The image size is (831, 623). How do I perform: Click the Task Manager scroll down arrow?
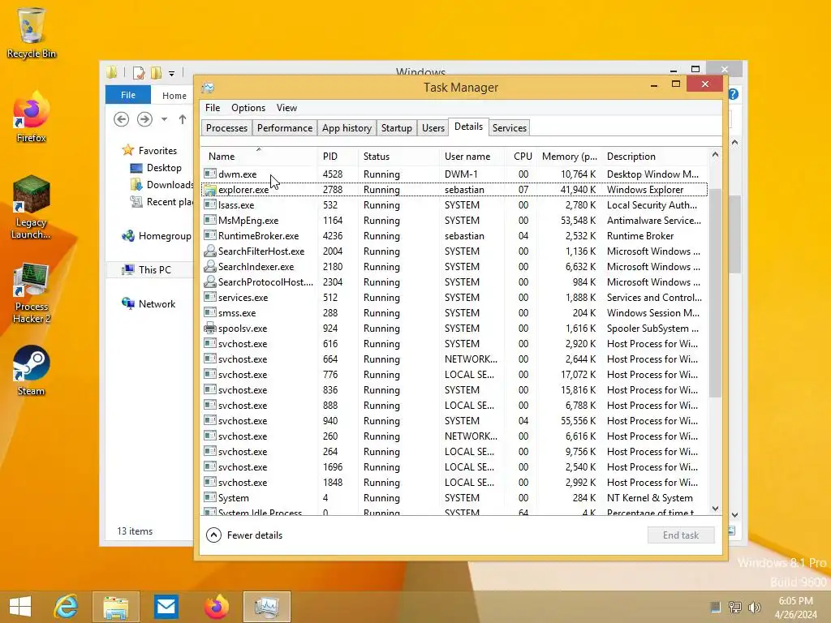[715, 509]
